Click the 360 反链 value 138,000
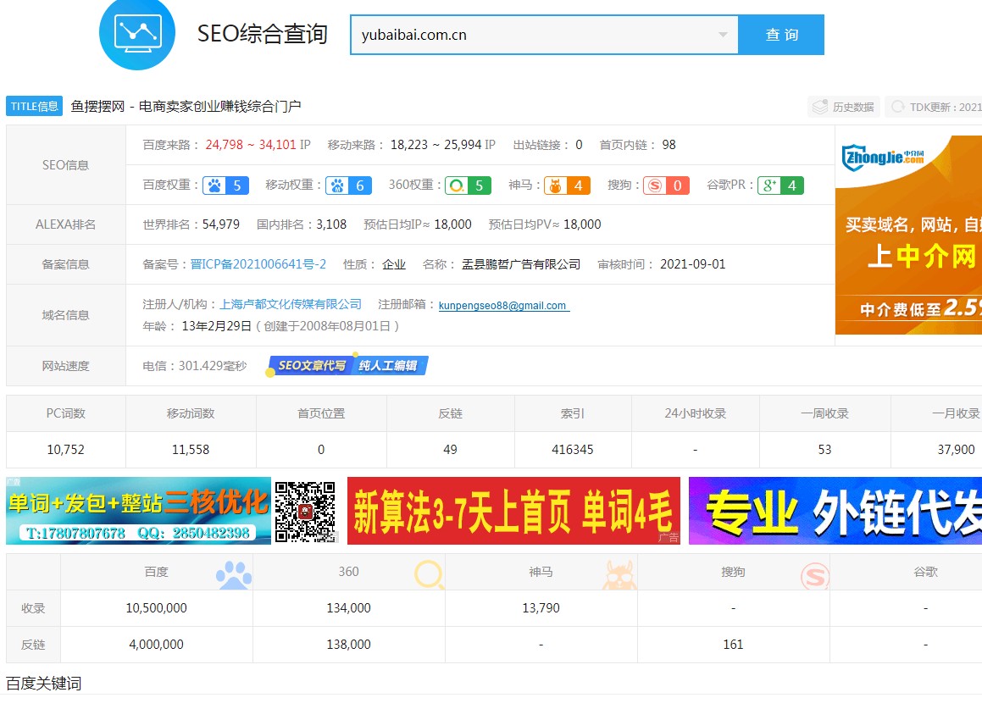 pos(349,645)
